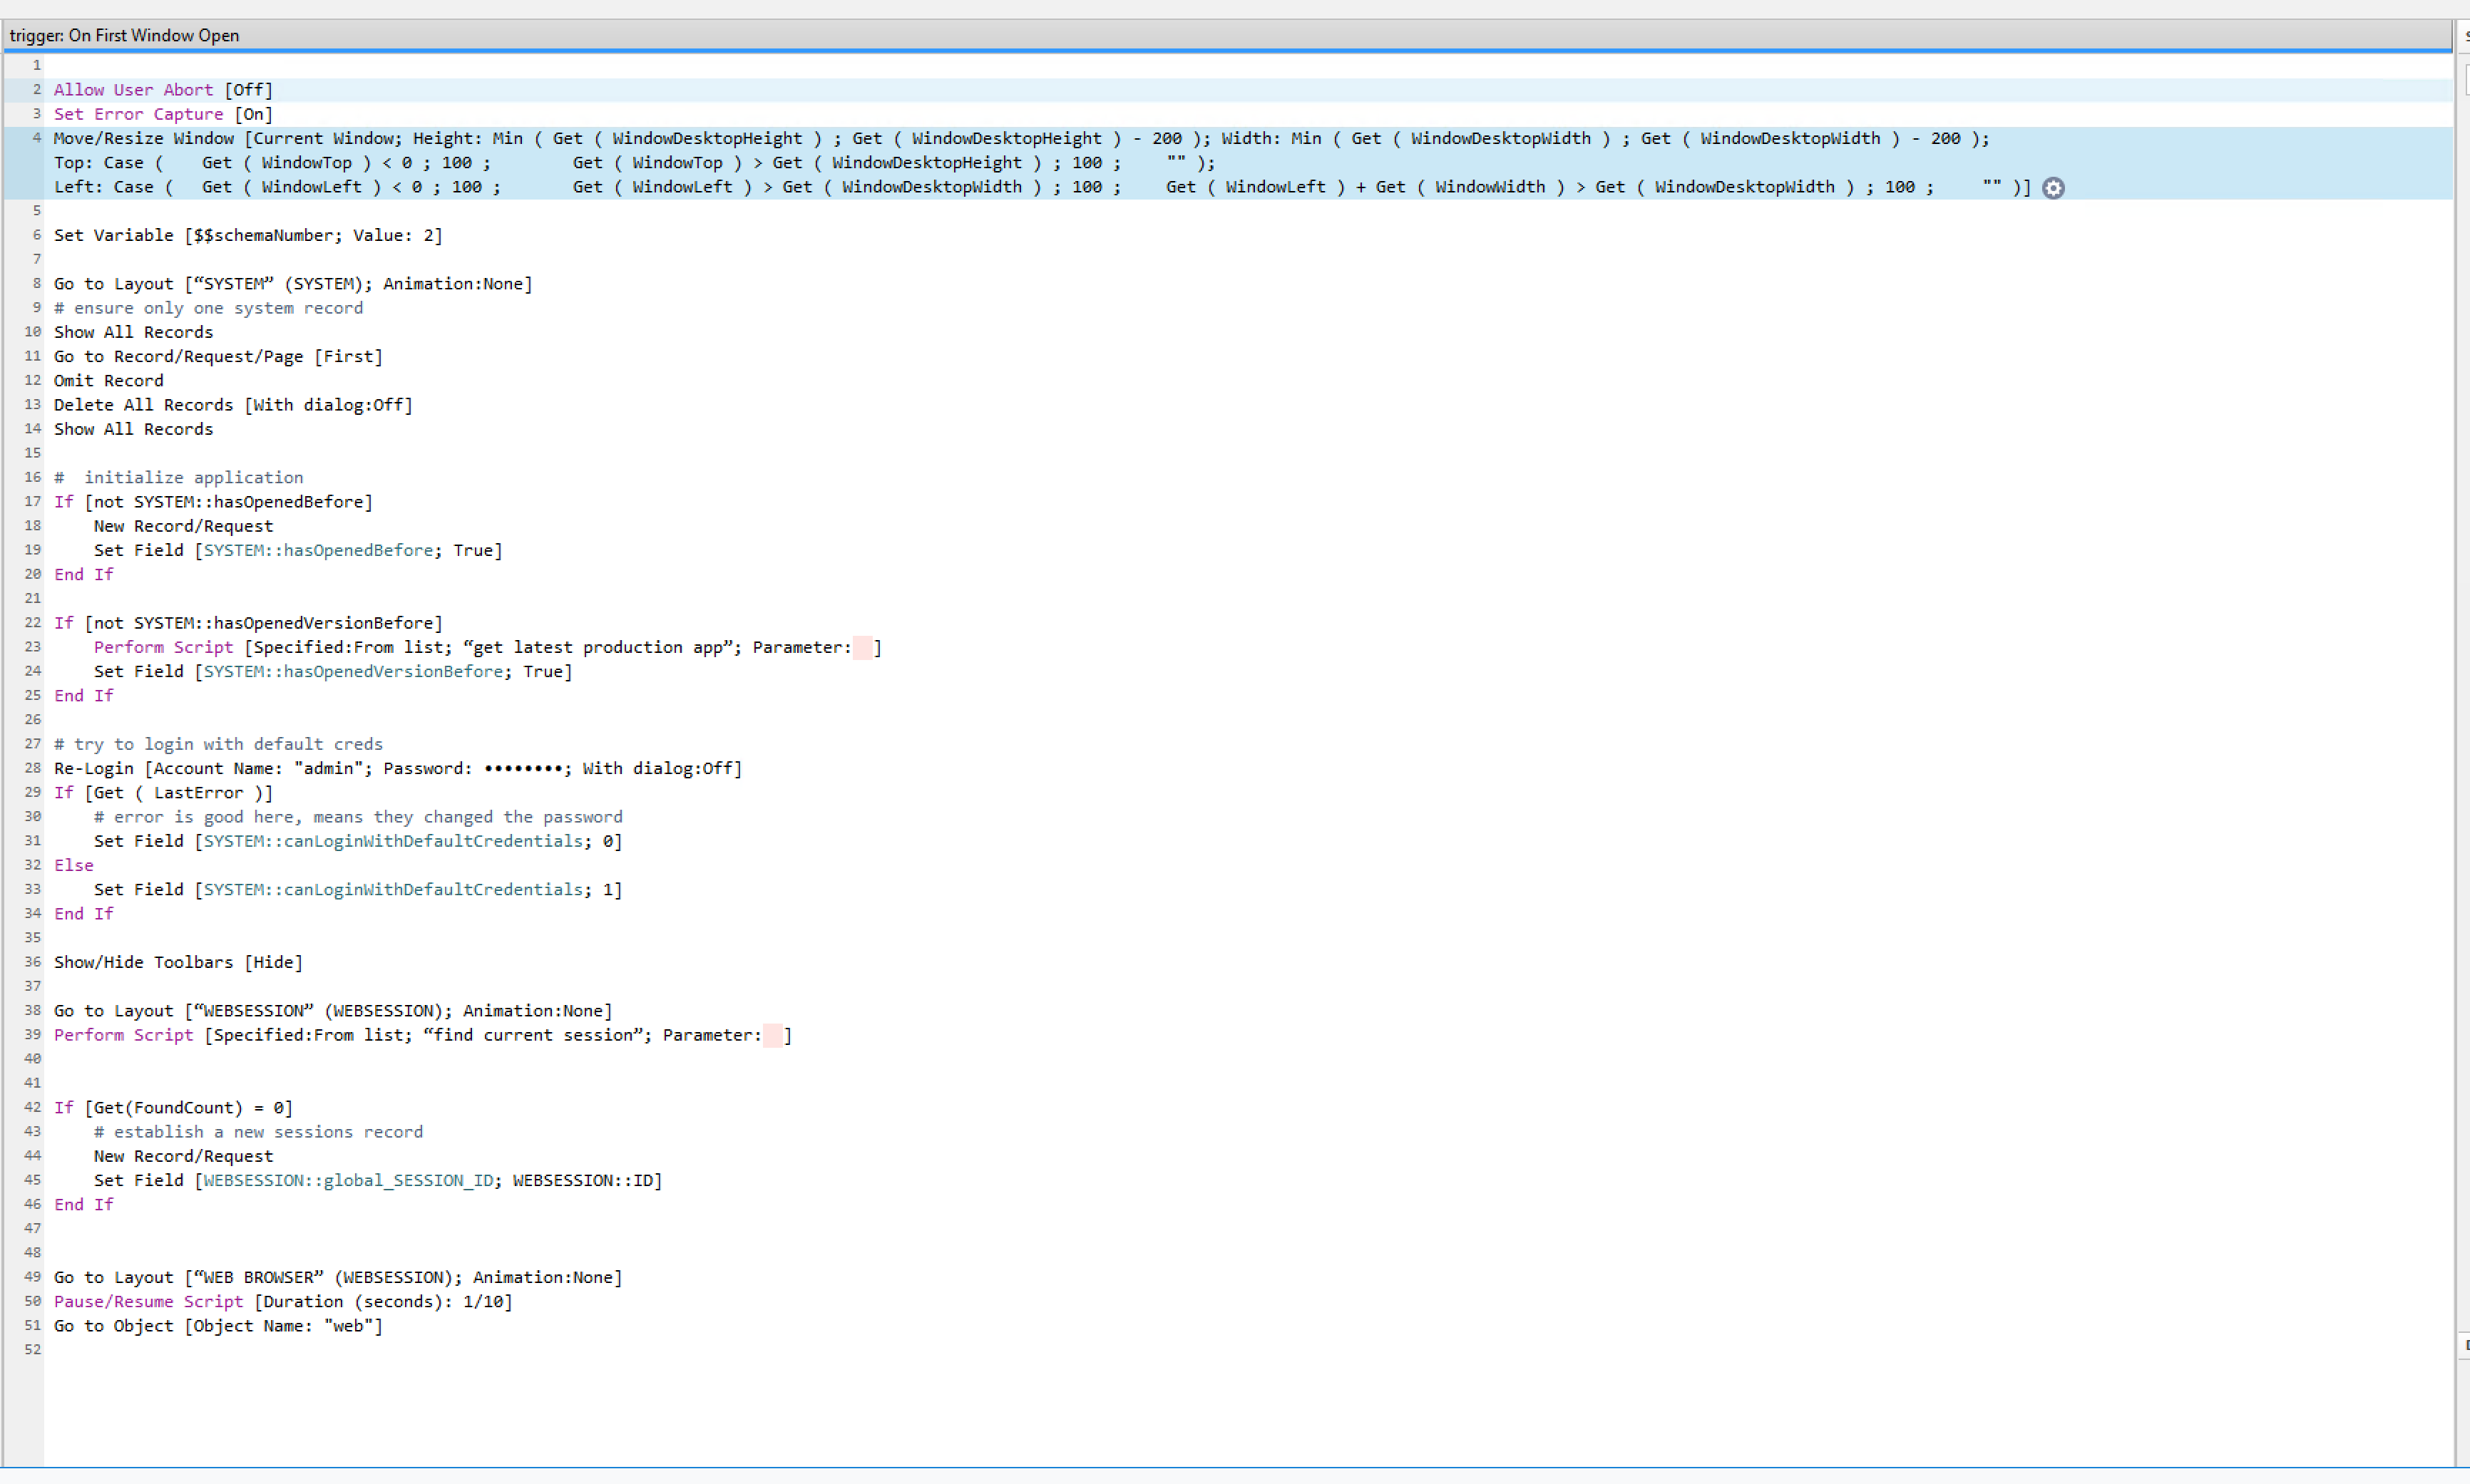Click End If on line 25
The width and height of the screenshot is (2470, 1484).
coord(83,696)
